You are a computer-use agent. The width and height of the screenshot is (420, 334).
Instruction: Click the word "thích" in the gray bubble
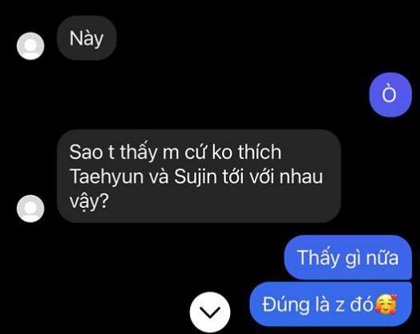tap(260, 152)
